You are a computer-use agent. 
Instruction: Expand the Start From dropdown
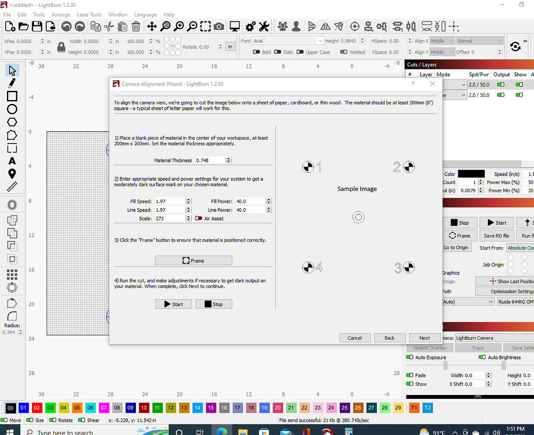coord(520,248)
